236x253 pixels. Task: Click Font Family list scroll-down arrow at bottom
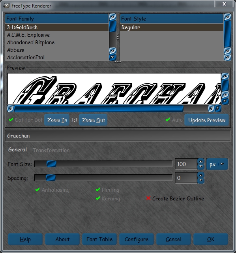(x=112, y=57)
